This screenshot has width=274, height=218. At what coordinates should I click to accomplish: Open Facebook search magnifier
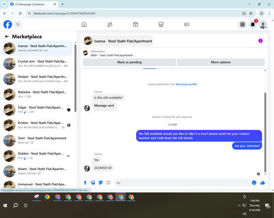pyautogui.click(x=18, y=25)
